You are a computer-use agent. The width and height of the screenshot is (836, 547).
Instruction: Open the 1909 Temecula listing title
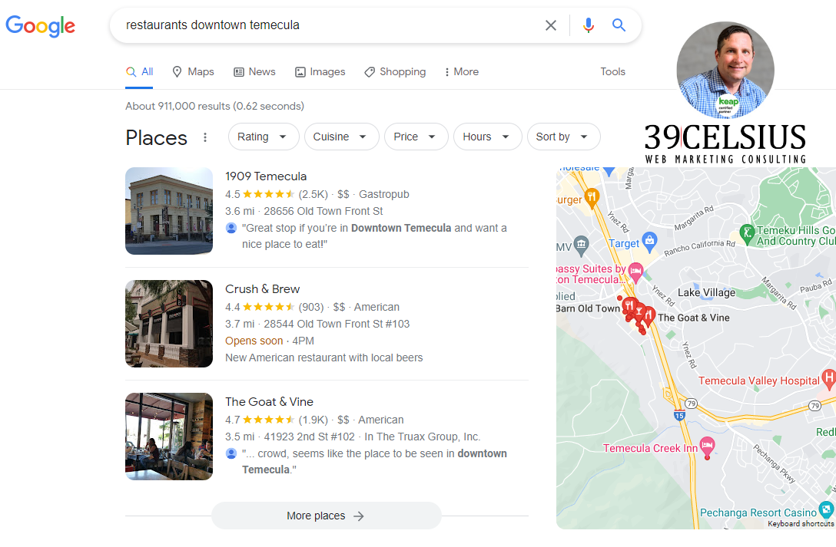(x=266, y=176)
